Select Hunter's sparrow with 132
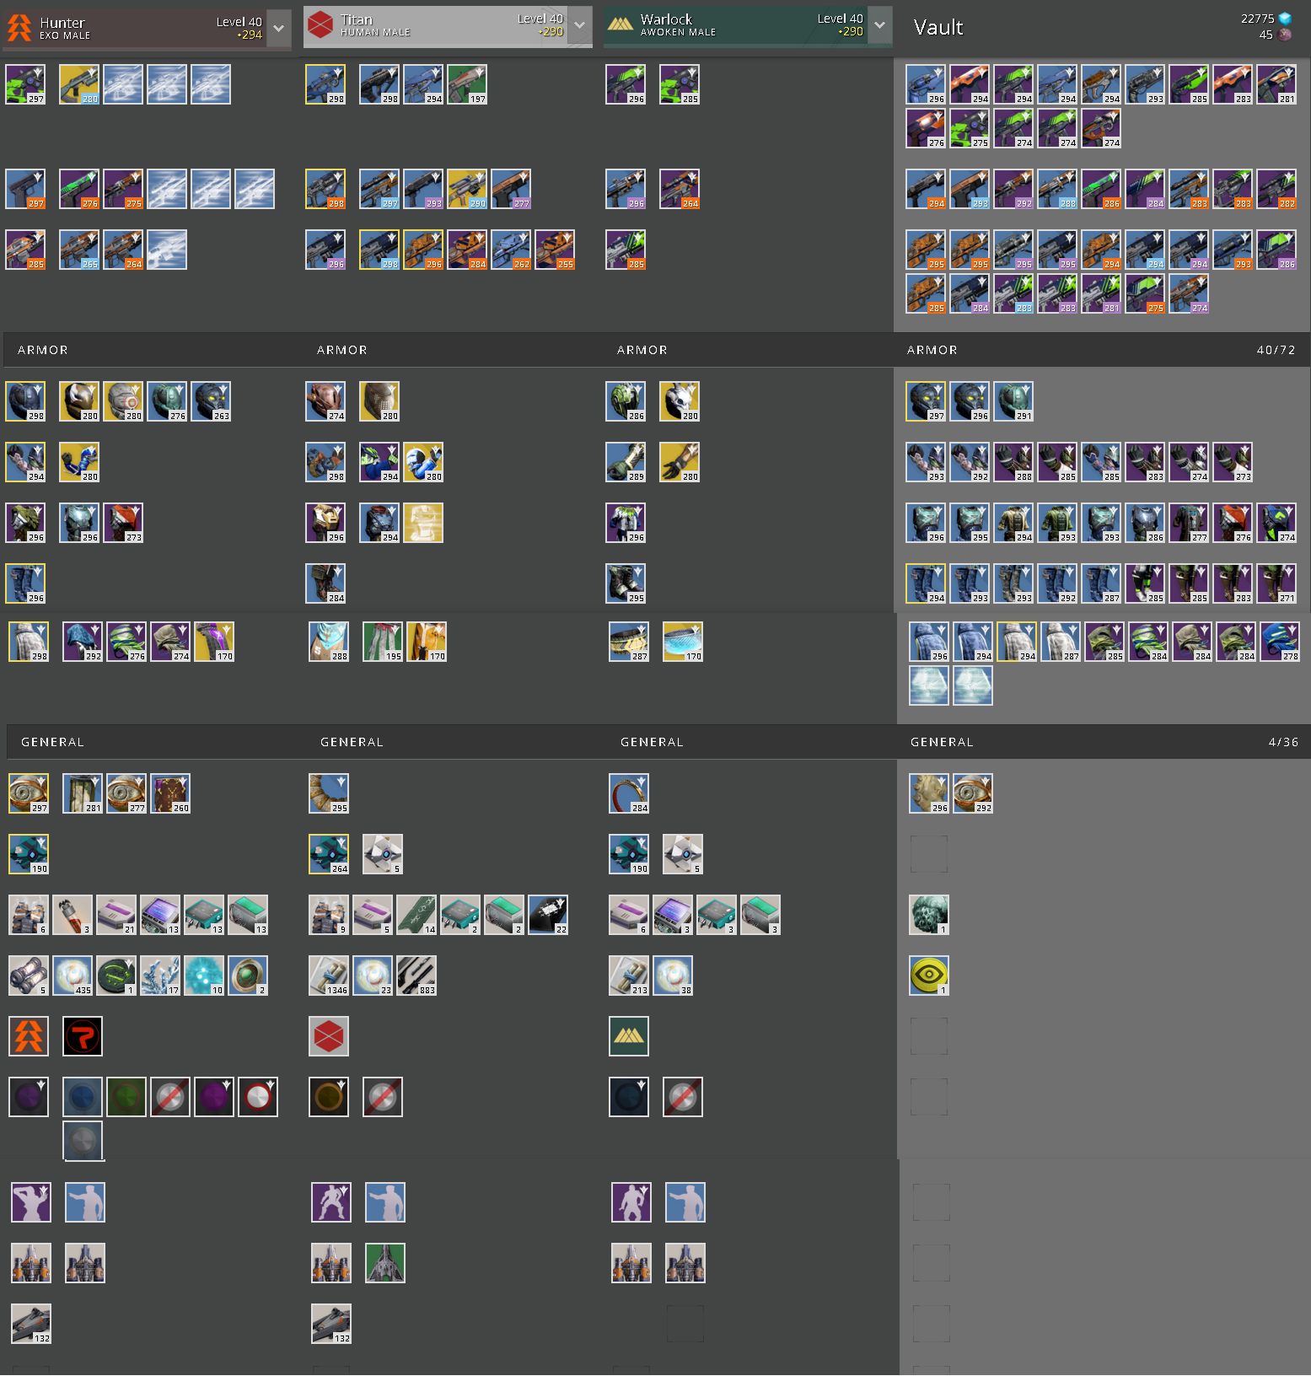The height and width of the screenshot is (1376, 1311). click(31, 1324)
